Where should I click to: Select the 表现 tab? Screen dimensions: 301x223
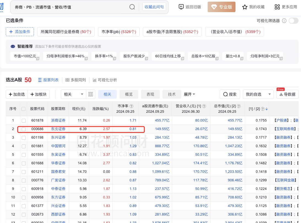(150, 94)
